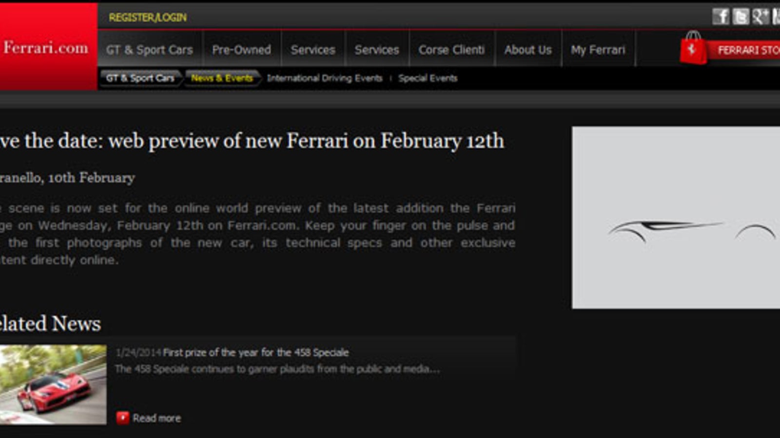Open International Driving Events link
Screen dimensions: 780x438
(325, 78)
